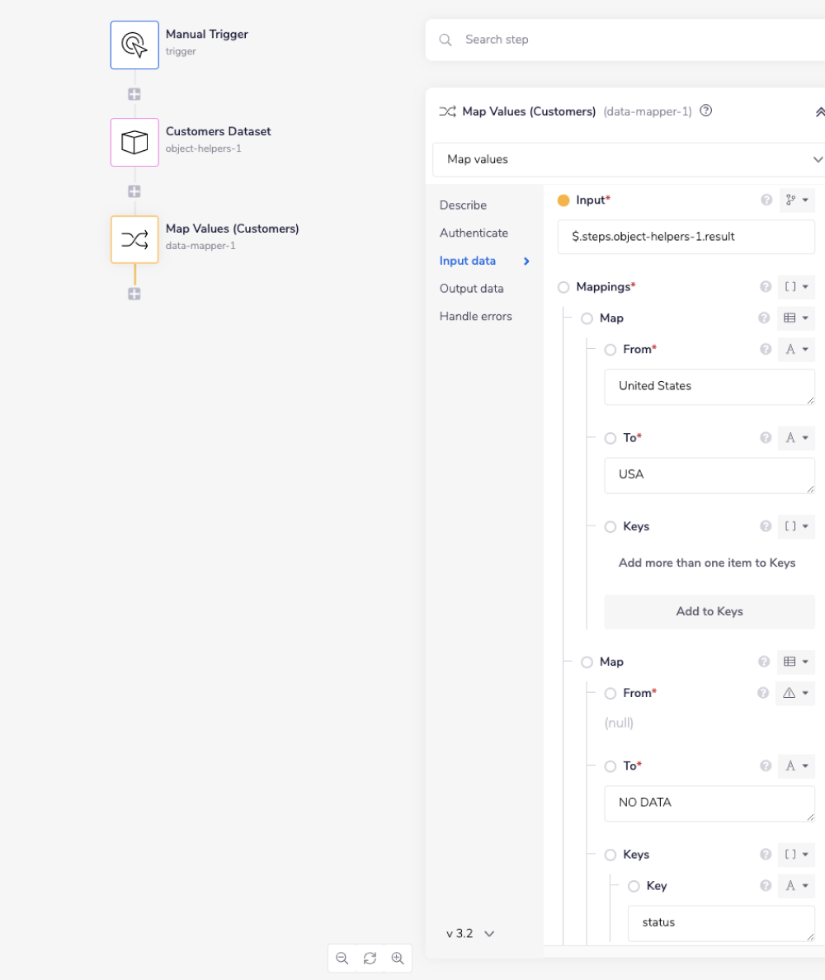
Task: Open the Authenticate section link
Action: click(x=474, y=233)
